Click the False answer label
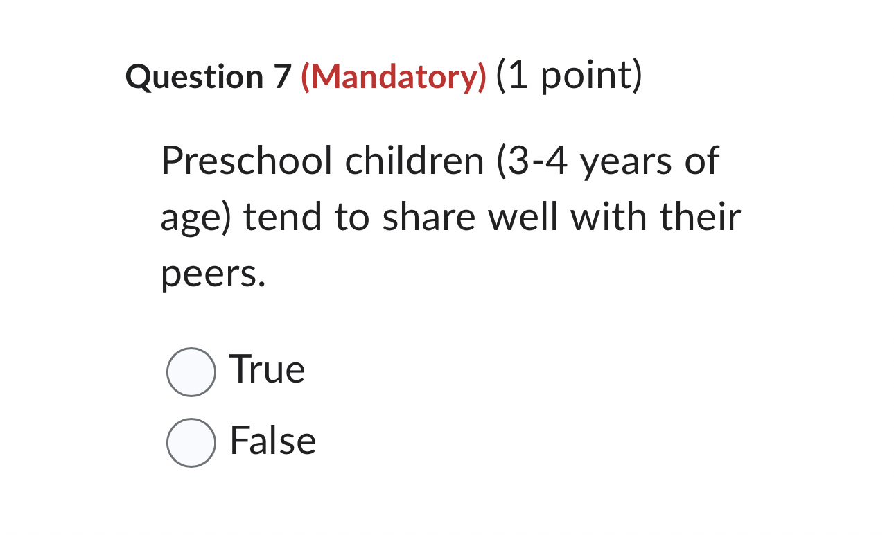 click(x=272, y=441)
